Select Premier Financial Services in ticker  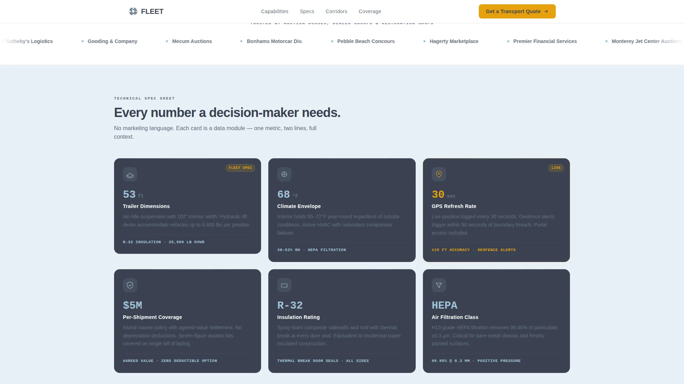click(x=545, y=41)
